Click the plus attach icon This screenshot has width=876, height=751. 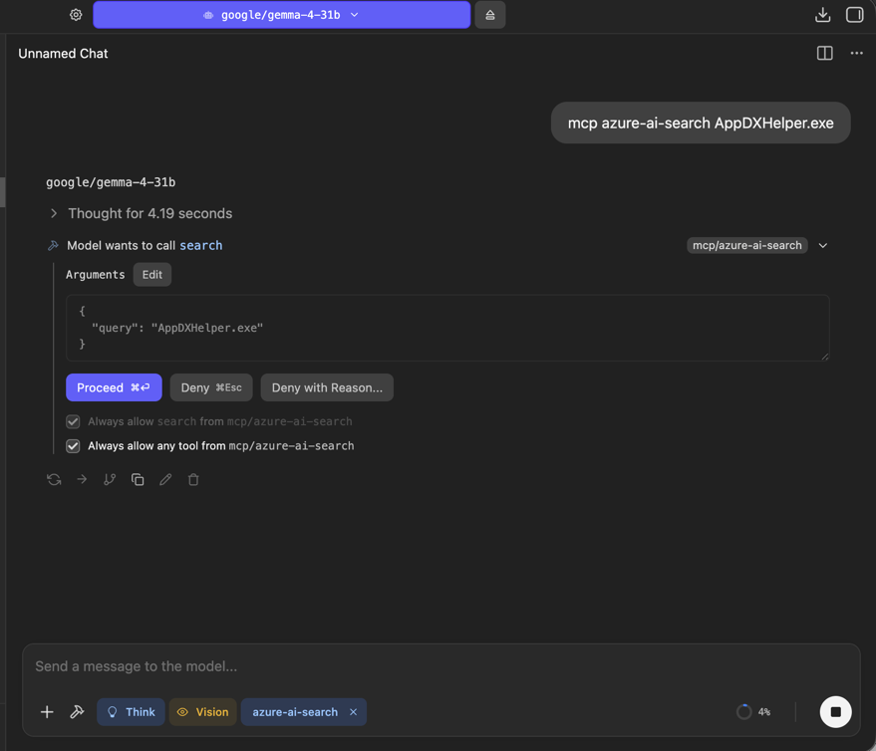[x=47, y=712]
